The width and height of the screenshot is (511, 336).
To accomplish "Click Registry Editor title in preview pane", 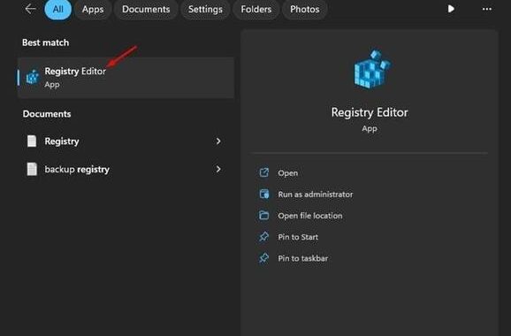I will 370,112.
